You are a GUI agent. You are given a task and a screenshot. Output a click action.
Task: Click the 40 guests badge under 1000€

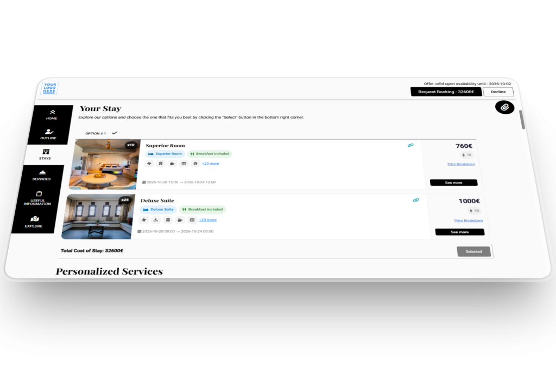coord(473,211)
